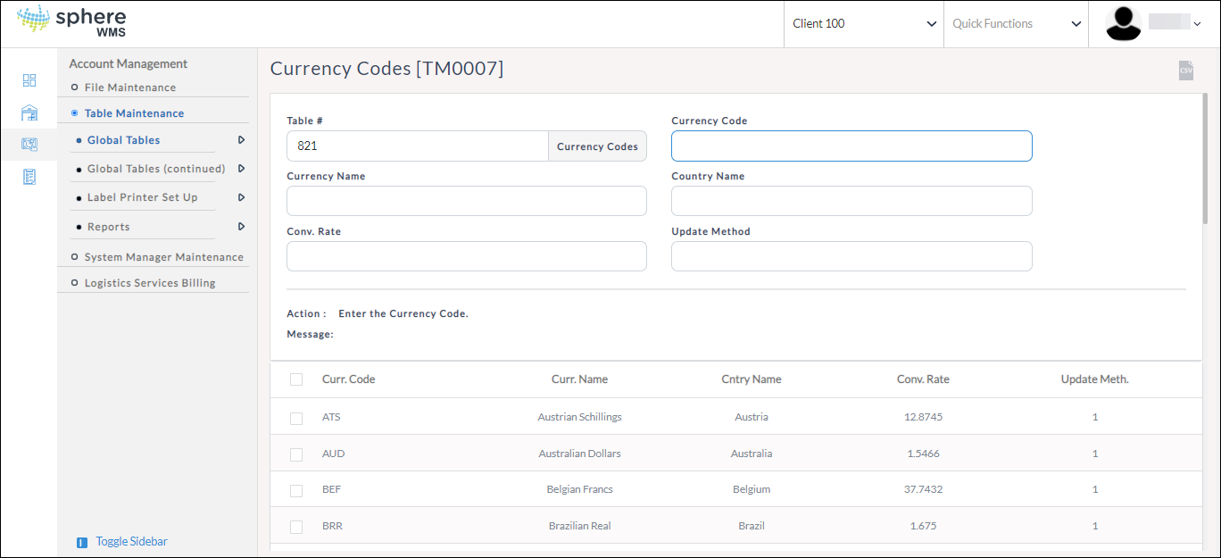Open the clipboard checklist icon in sidebar

(x=29, y=177)
